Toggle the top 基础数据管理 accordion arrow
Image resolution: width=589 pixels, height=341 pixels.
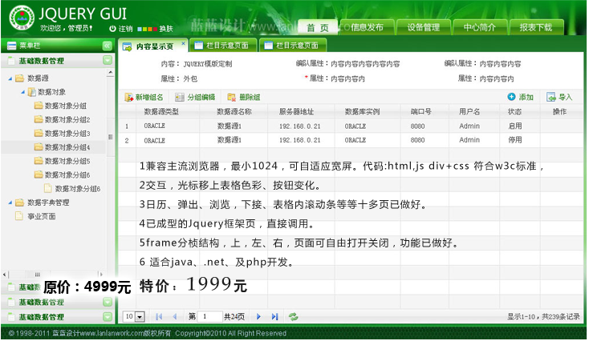[108, 60]
